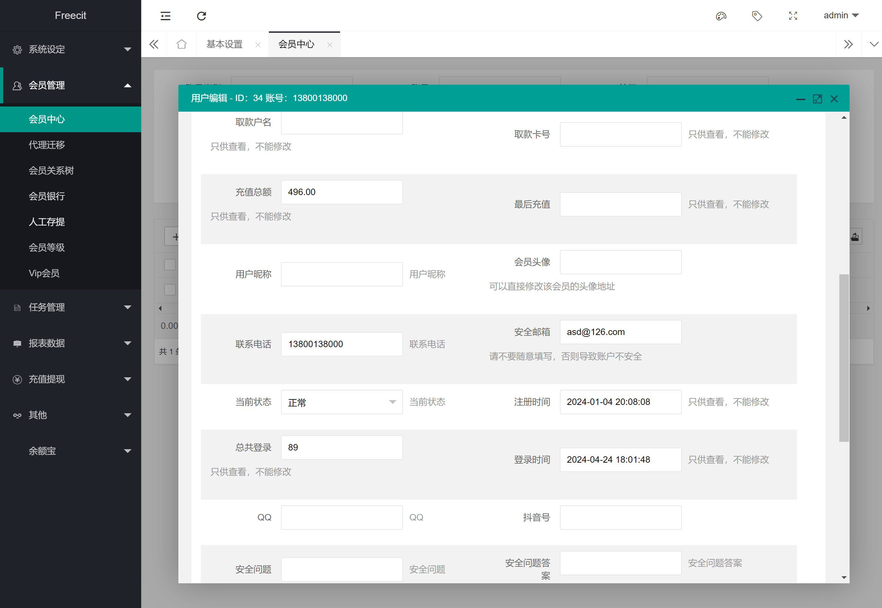Open the admin account dropdown
Screen dimensions: 882x608
[841, 15]
